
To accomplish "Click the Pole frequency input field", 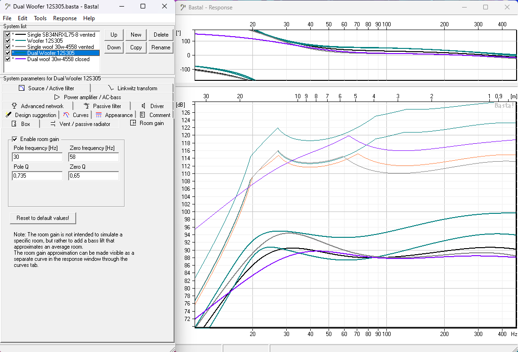I will (37, 157).
